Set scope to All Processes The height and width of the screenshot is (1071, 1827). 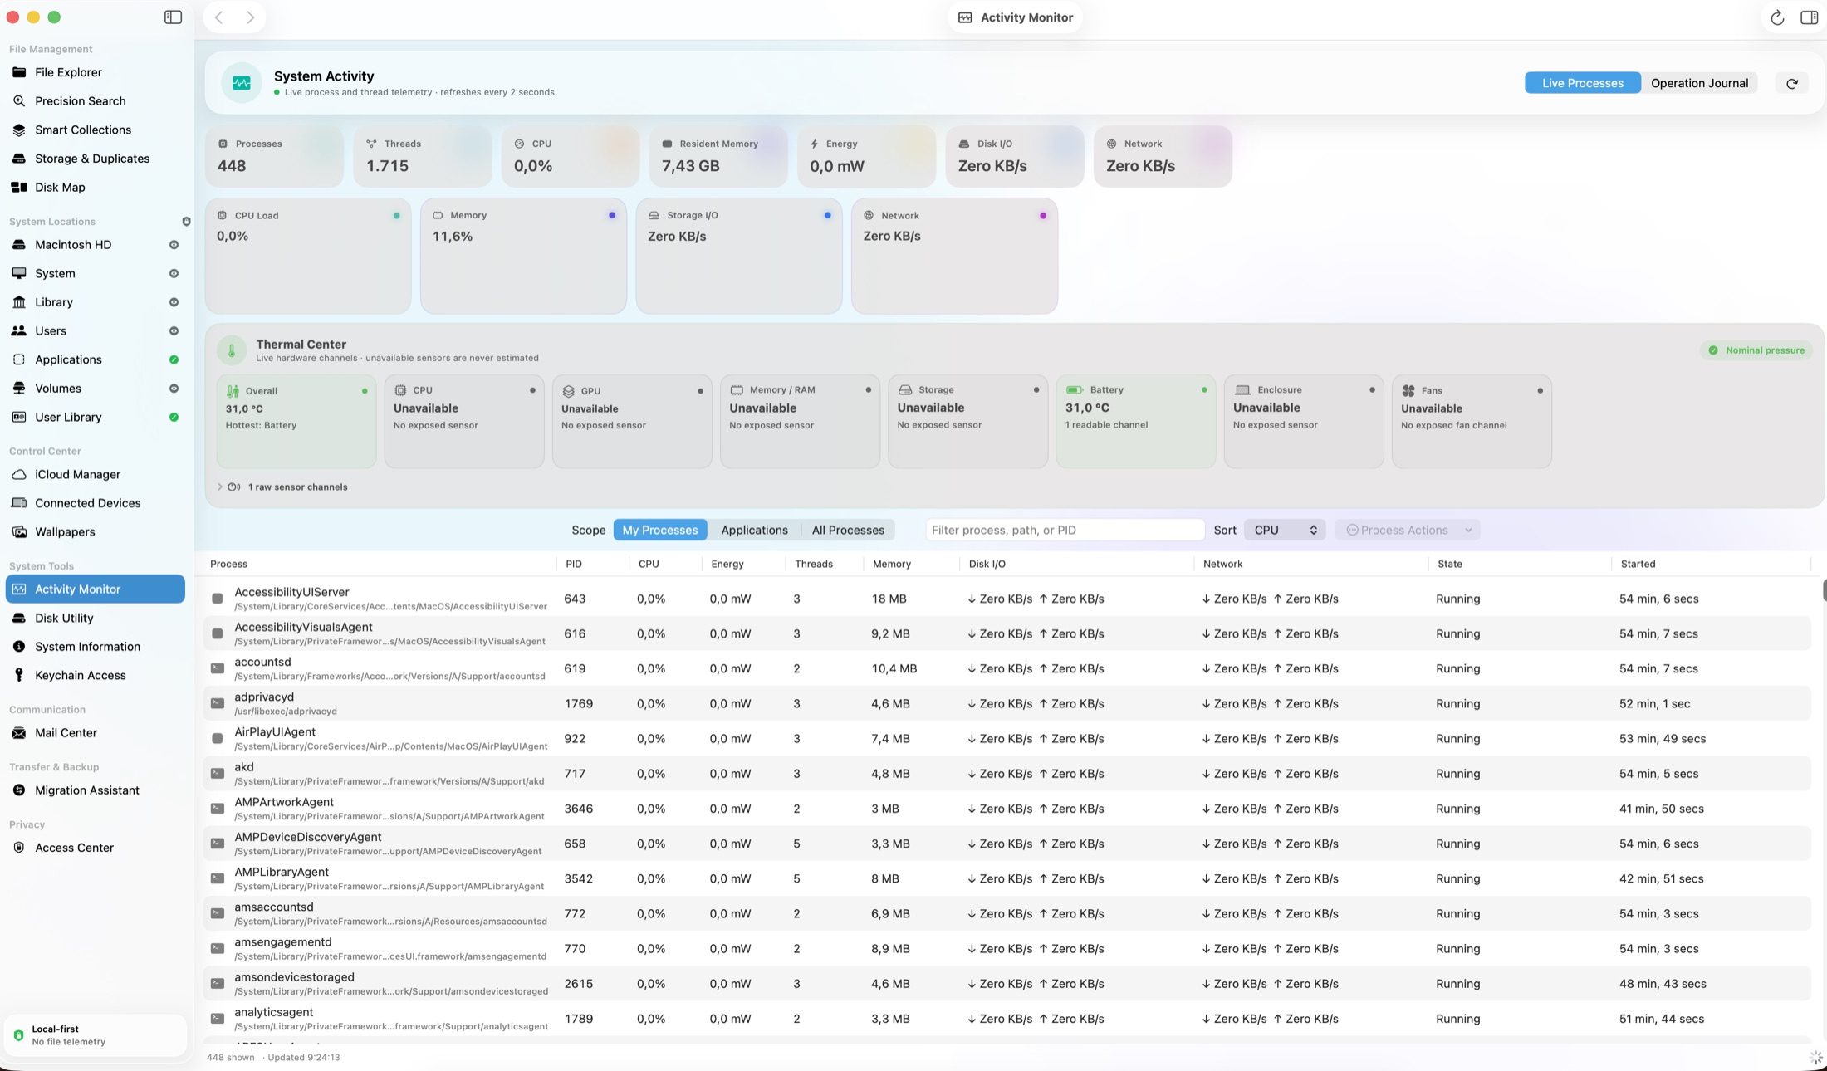848,531
